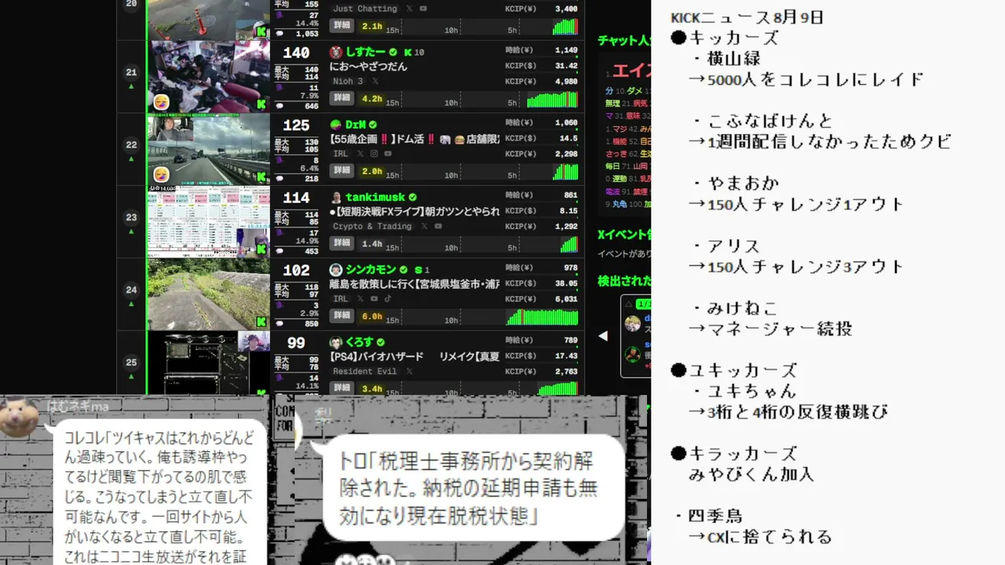Click しすたー's round avatar icon
Viewport: 1005px width, 565px height.
336,52
